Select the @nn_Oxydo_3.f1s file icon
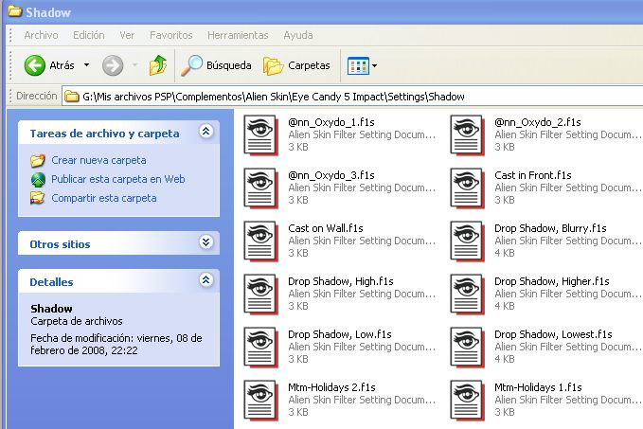The image size is (643, 429). pyautogui.click(x=260, y=188)
